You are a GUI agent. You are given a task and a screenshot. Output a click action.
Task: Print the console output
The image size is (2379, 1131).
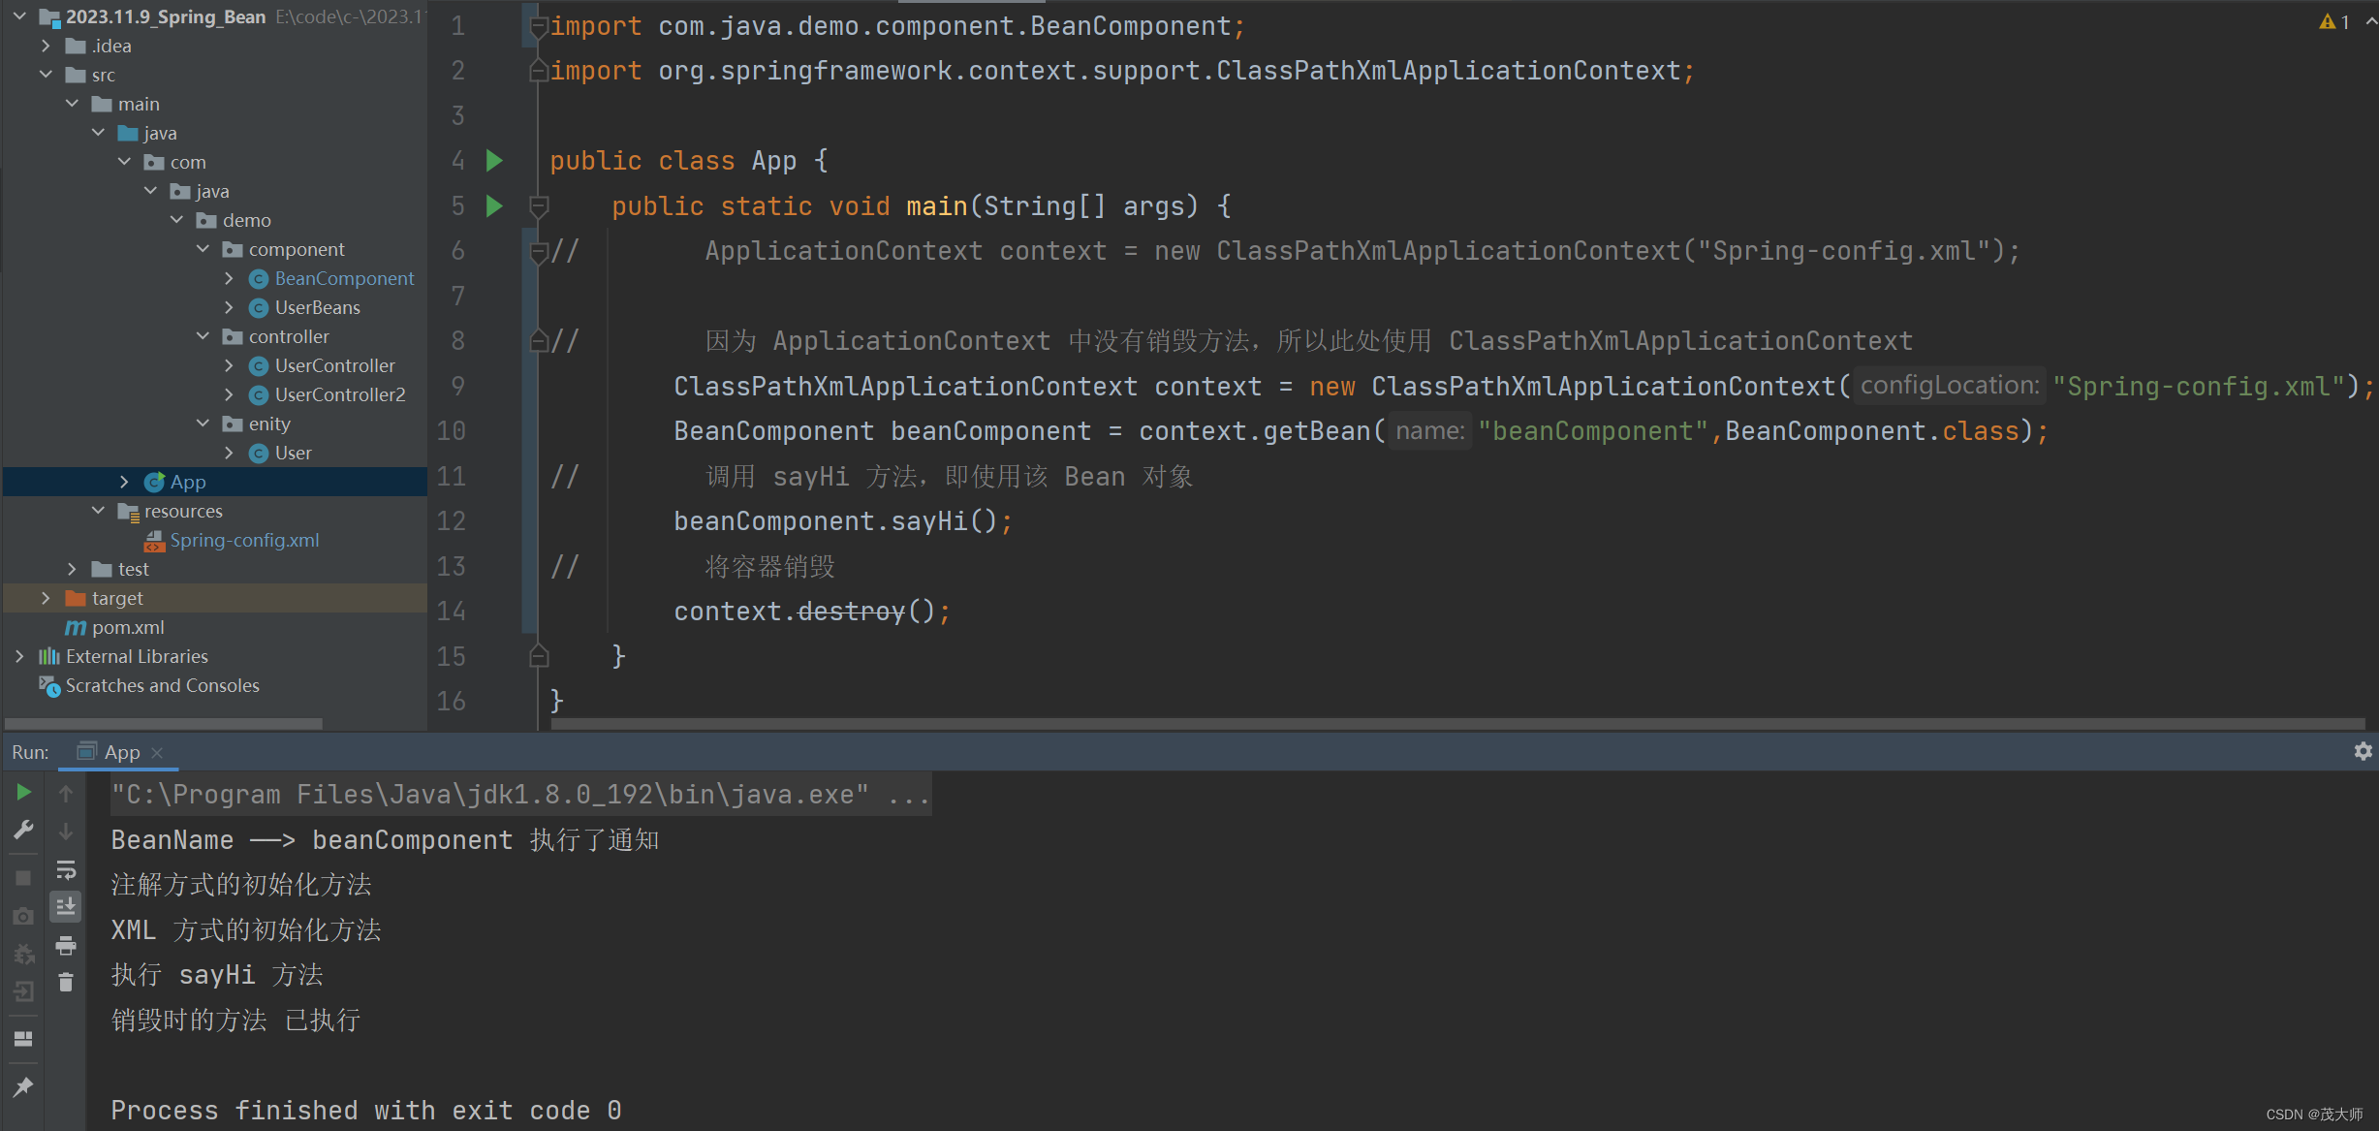pyautogui.click(x=66, y=945)
